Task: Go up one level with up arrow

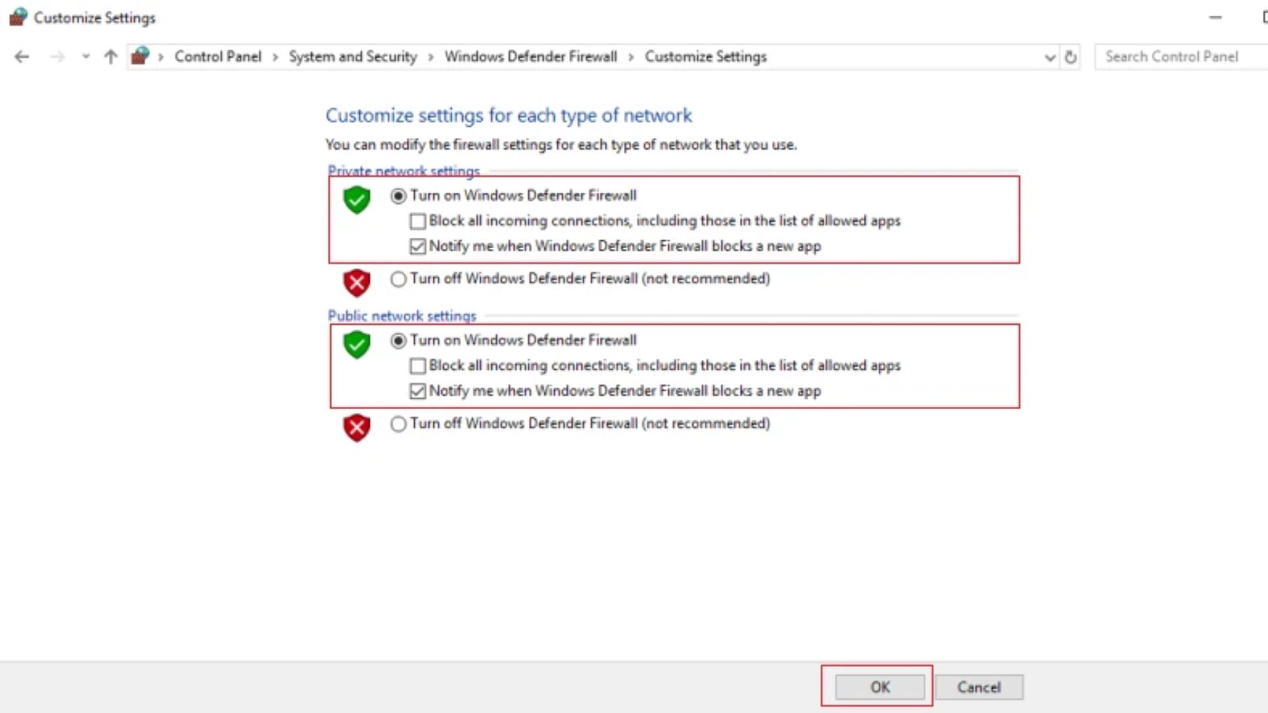Action: pyautogui.click(x=110, y=57)
